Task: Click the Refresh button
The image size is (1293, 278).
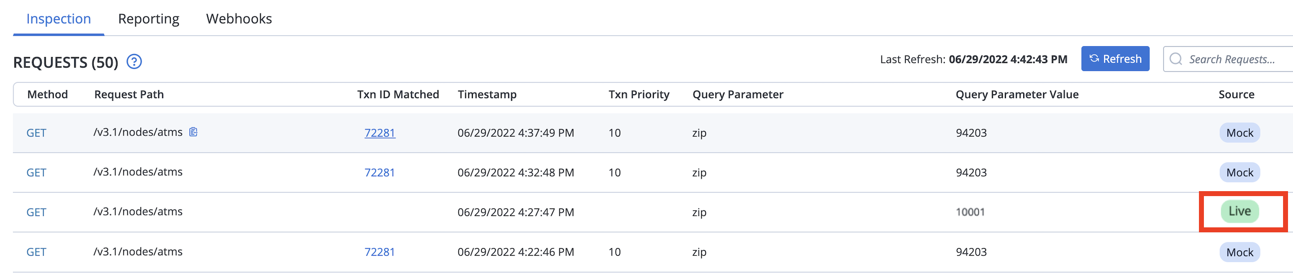Action: (x=1115, y=59)
